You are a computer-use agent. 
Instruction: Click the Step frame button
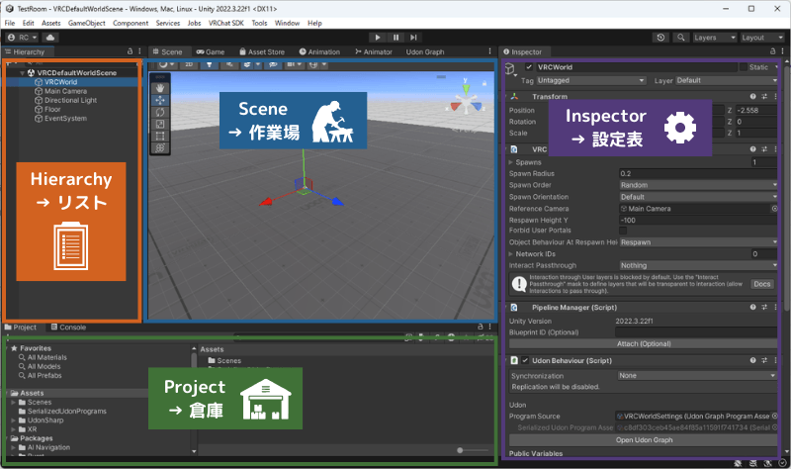[413, 38]
